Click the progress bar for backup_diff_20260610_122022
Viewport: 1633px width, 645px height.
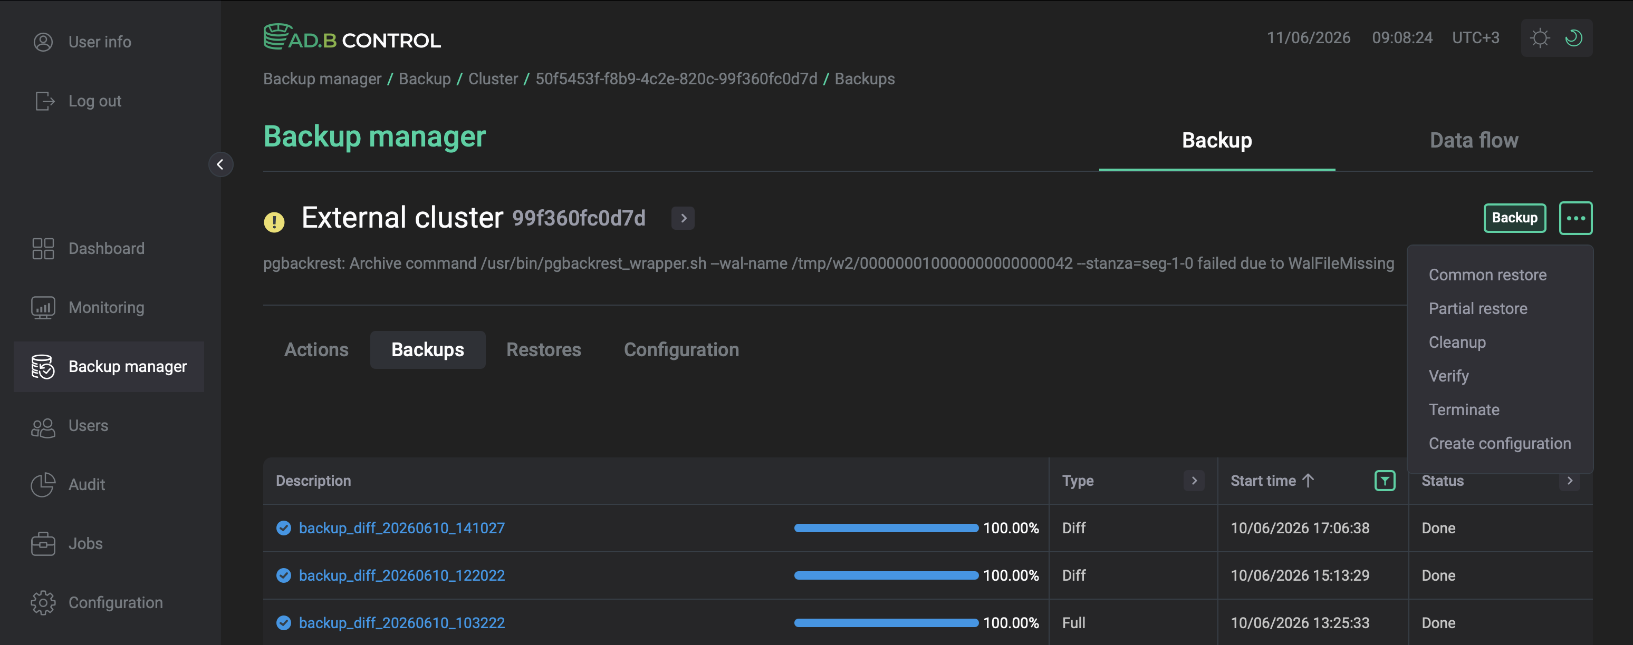pos(886,575)
